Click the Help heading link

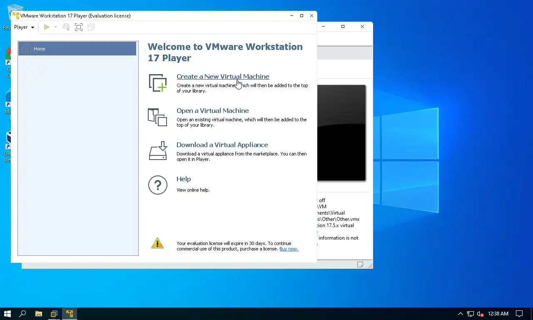point(184,179)
